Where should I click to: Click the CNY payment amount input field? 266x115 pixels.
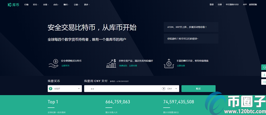122,88
